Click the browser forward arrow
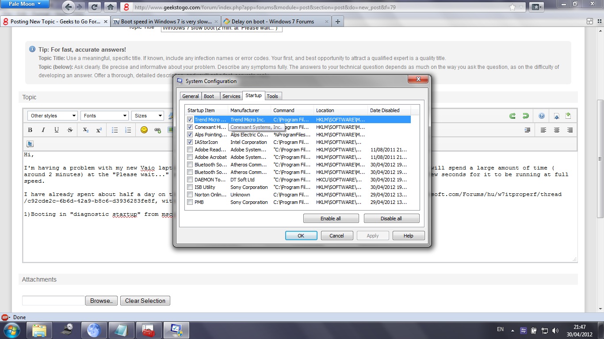The height and width of the screenshot is (339, 604). (80, 7)
